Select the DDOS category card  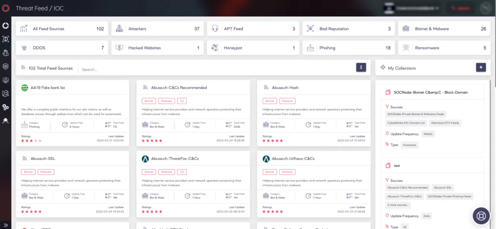[x=62, y=48]
